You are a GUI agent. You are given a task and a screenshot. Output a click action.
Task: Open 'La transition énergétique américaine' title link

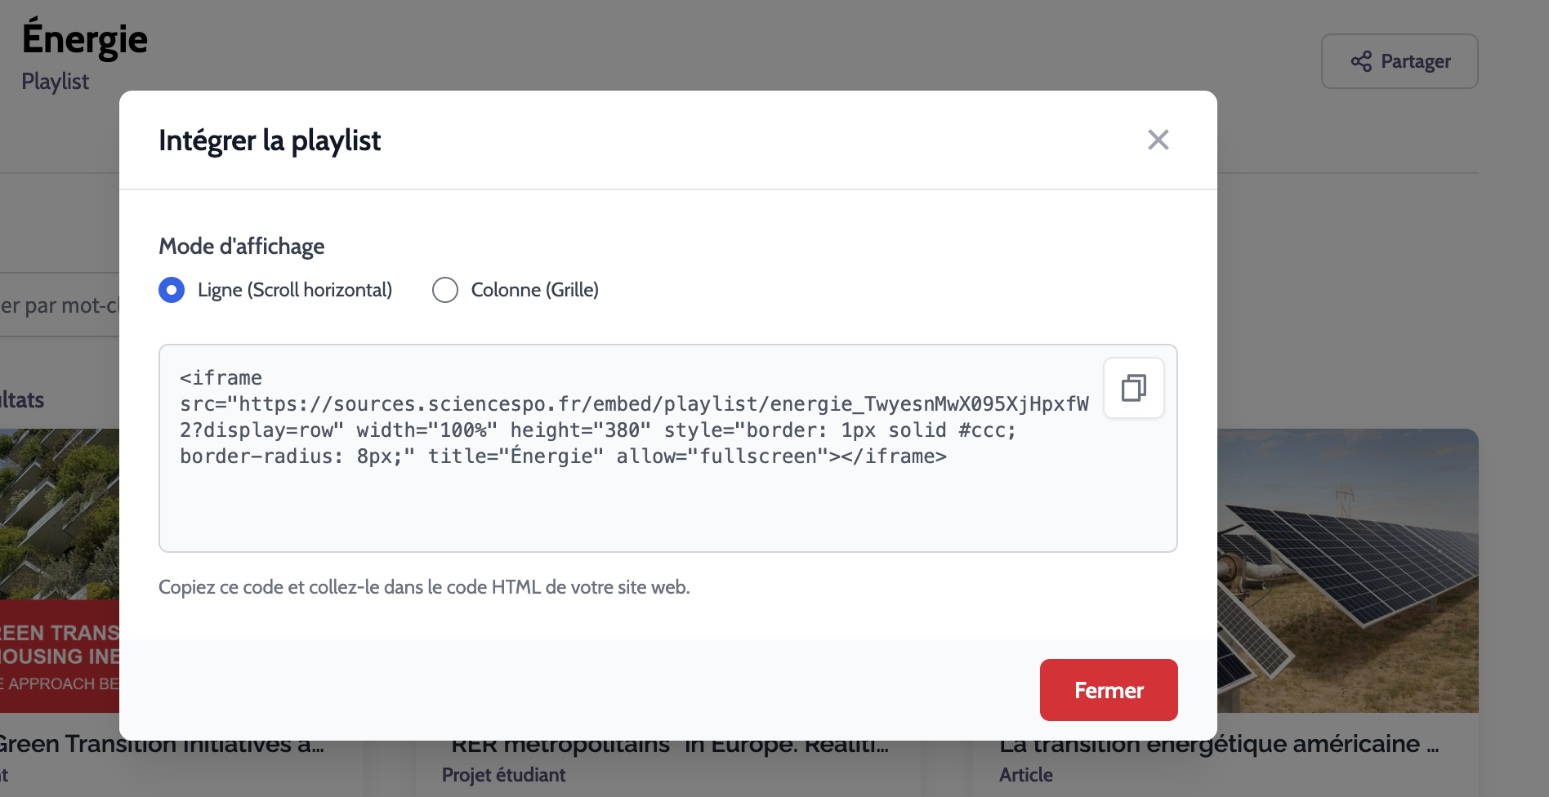(x=1217, y=745)
